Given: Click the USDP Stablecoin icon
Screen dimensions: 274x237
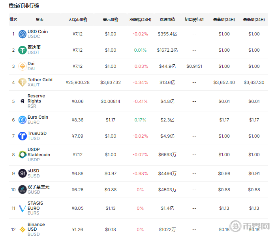Looking at the screenshot, I should (22, 155).
